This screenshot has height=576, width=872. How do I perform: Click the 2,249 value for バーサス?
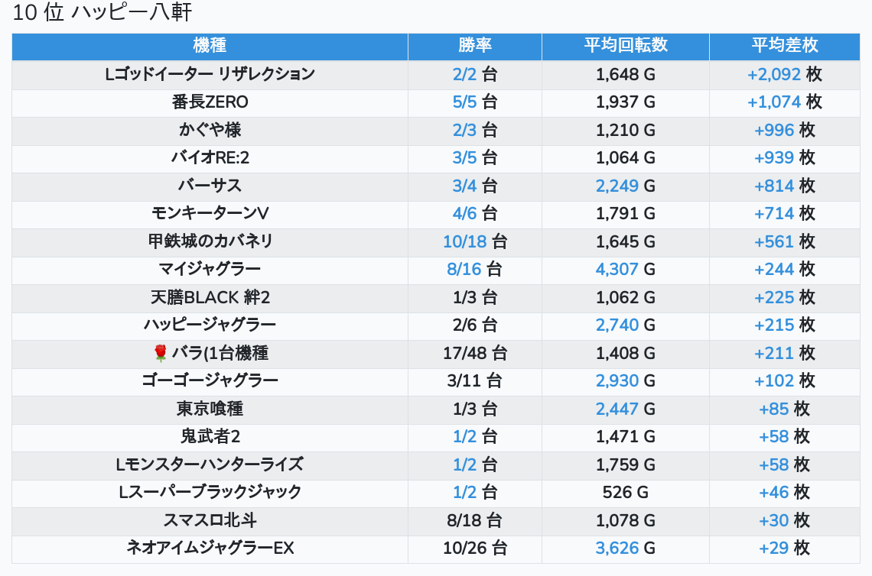click(617, 186)
